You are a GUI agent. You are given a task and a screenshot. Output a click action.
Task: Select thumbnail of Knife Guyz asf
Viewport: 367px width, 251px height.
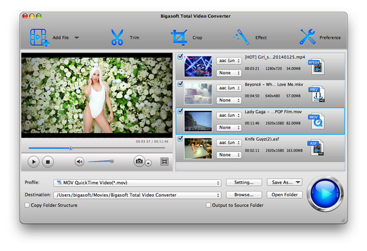point(198,148)
